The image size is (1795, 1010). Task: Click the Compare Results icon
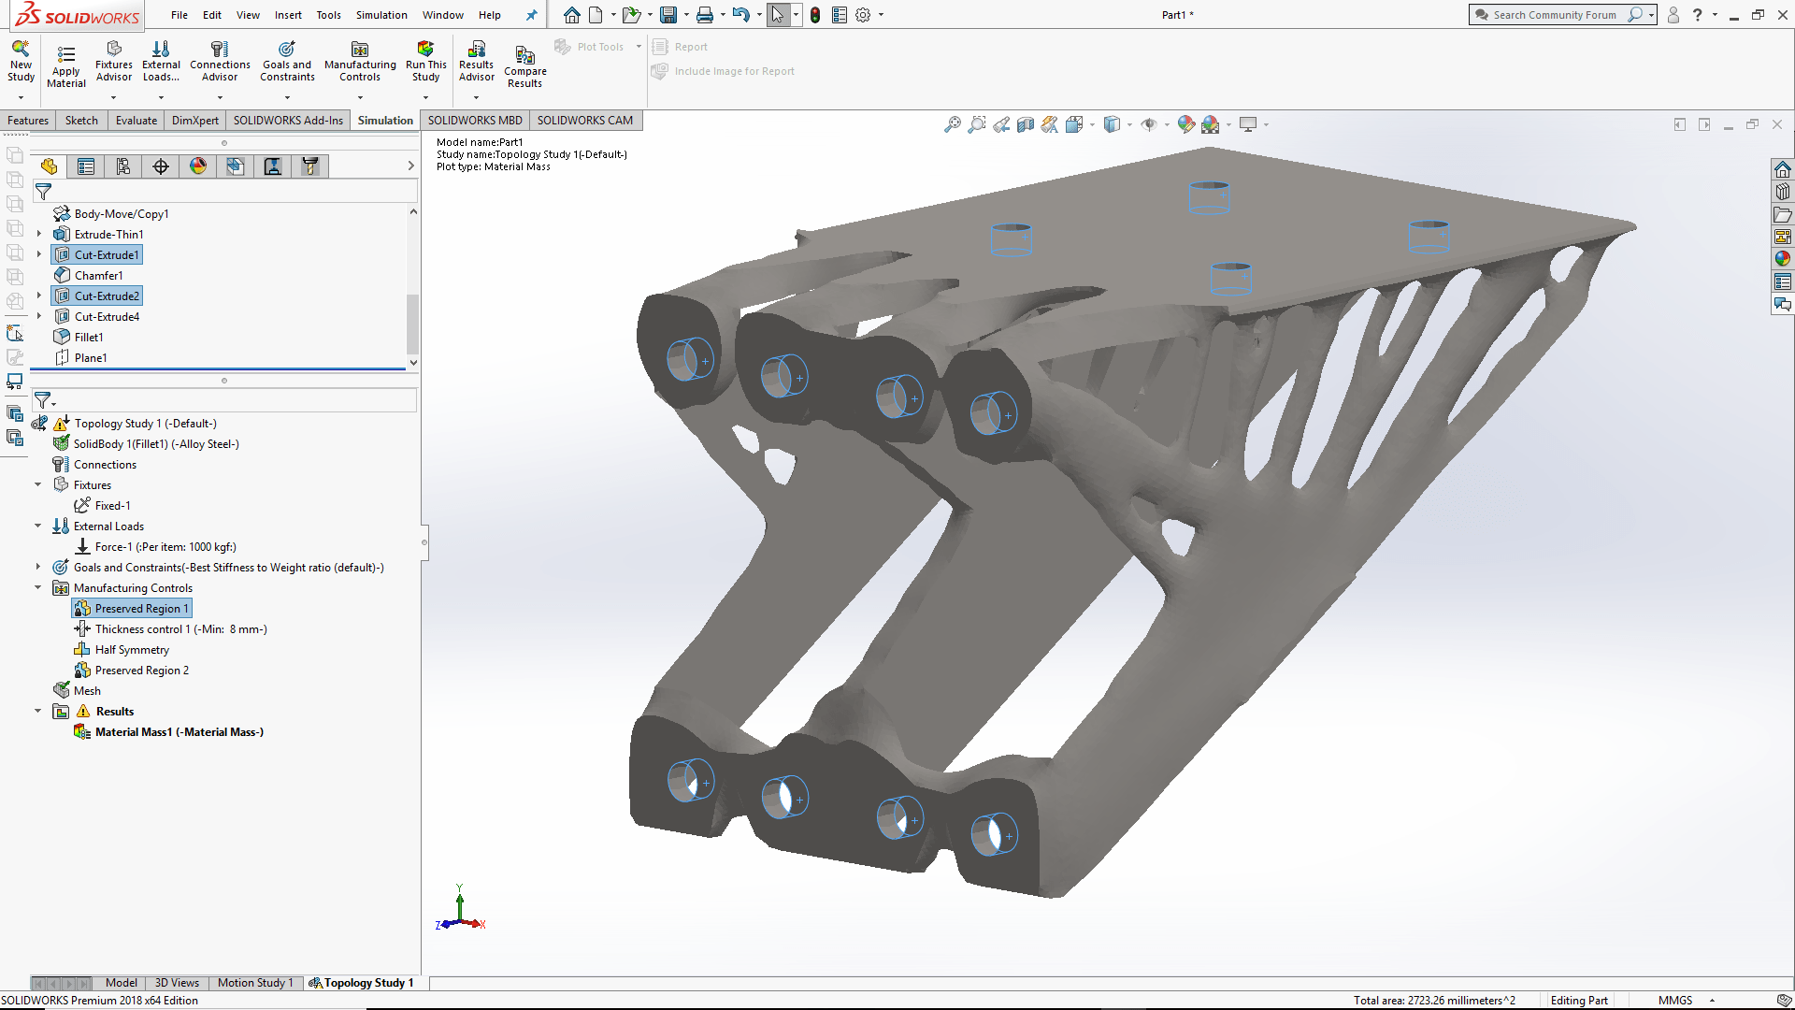(x=524, y=56)
